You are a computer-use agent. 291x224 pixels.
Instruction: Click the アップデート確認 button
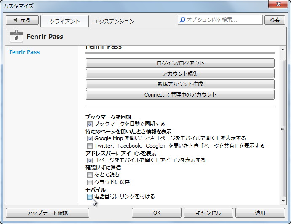pos(48,213)
